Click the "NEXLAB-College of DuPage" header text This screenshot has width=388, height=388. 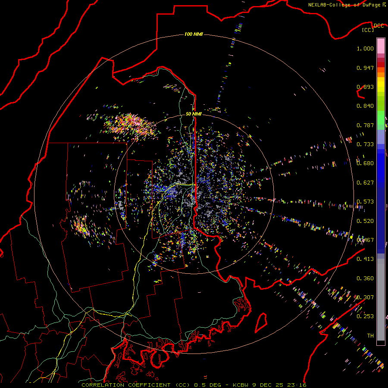pos(344,5)
